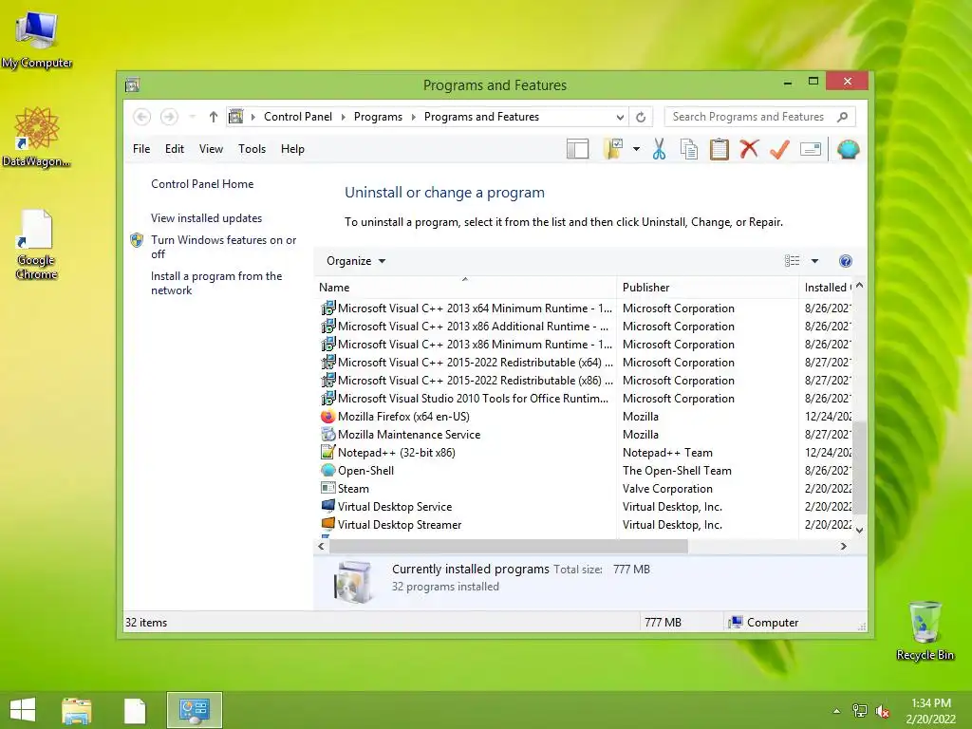This screenshot has height=729, width=972.
Task: Click the Rename toolbar icon
Action: pyautogui.click(x=811, y=149)
